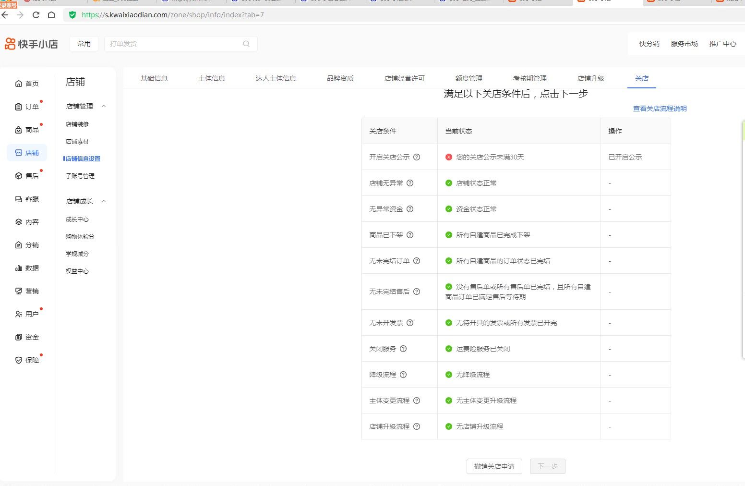Click the bar chart Data icon
The height and width of the screenshot is (486, 745).
coord(19,268)
